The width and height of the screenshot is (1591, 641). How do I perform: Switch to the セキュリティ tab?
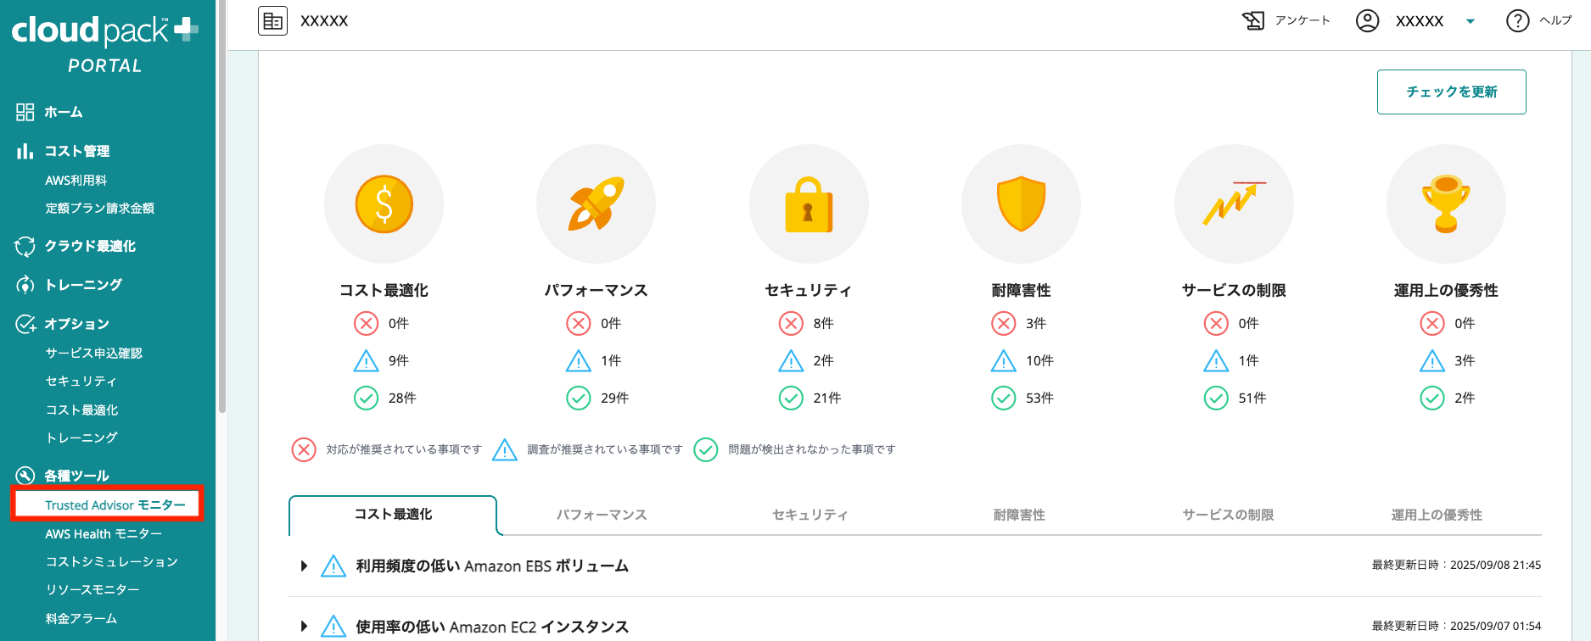tap(810, 515)
